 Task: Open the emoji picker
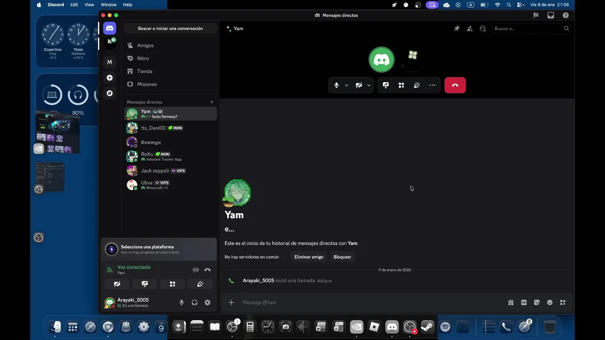[550, 303]
